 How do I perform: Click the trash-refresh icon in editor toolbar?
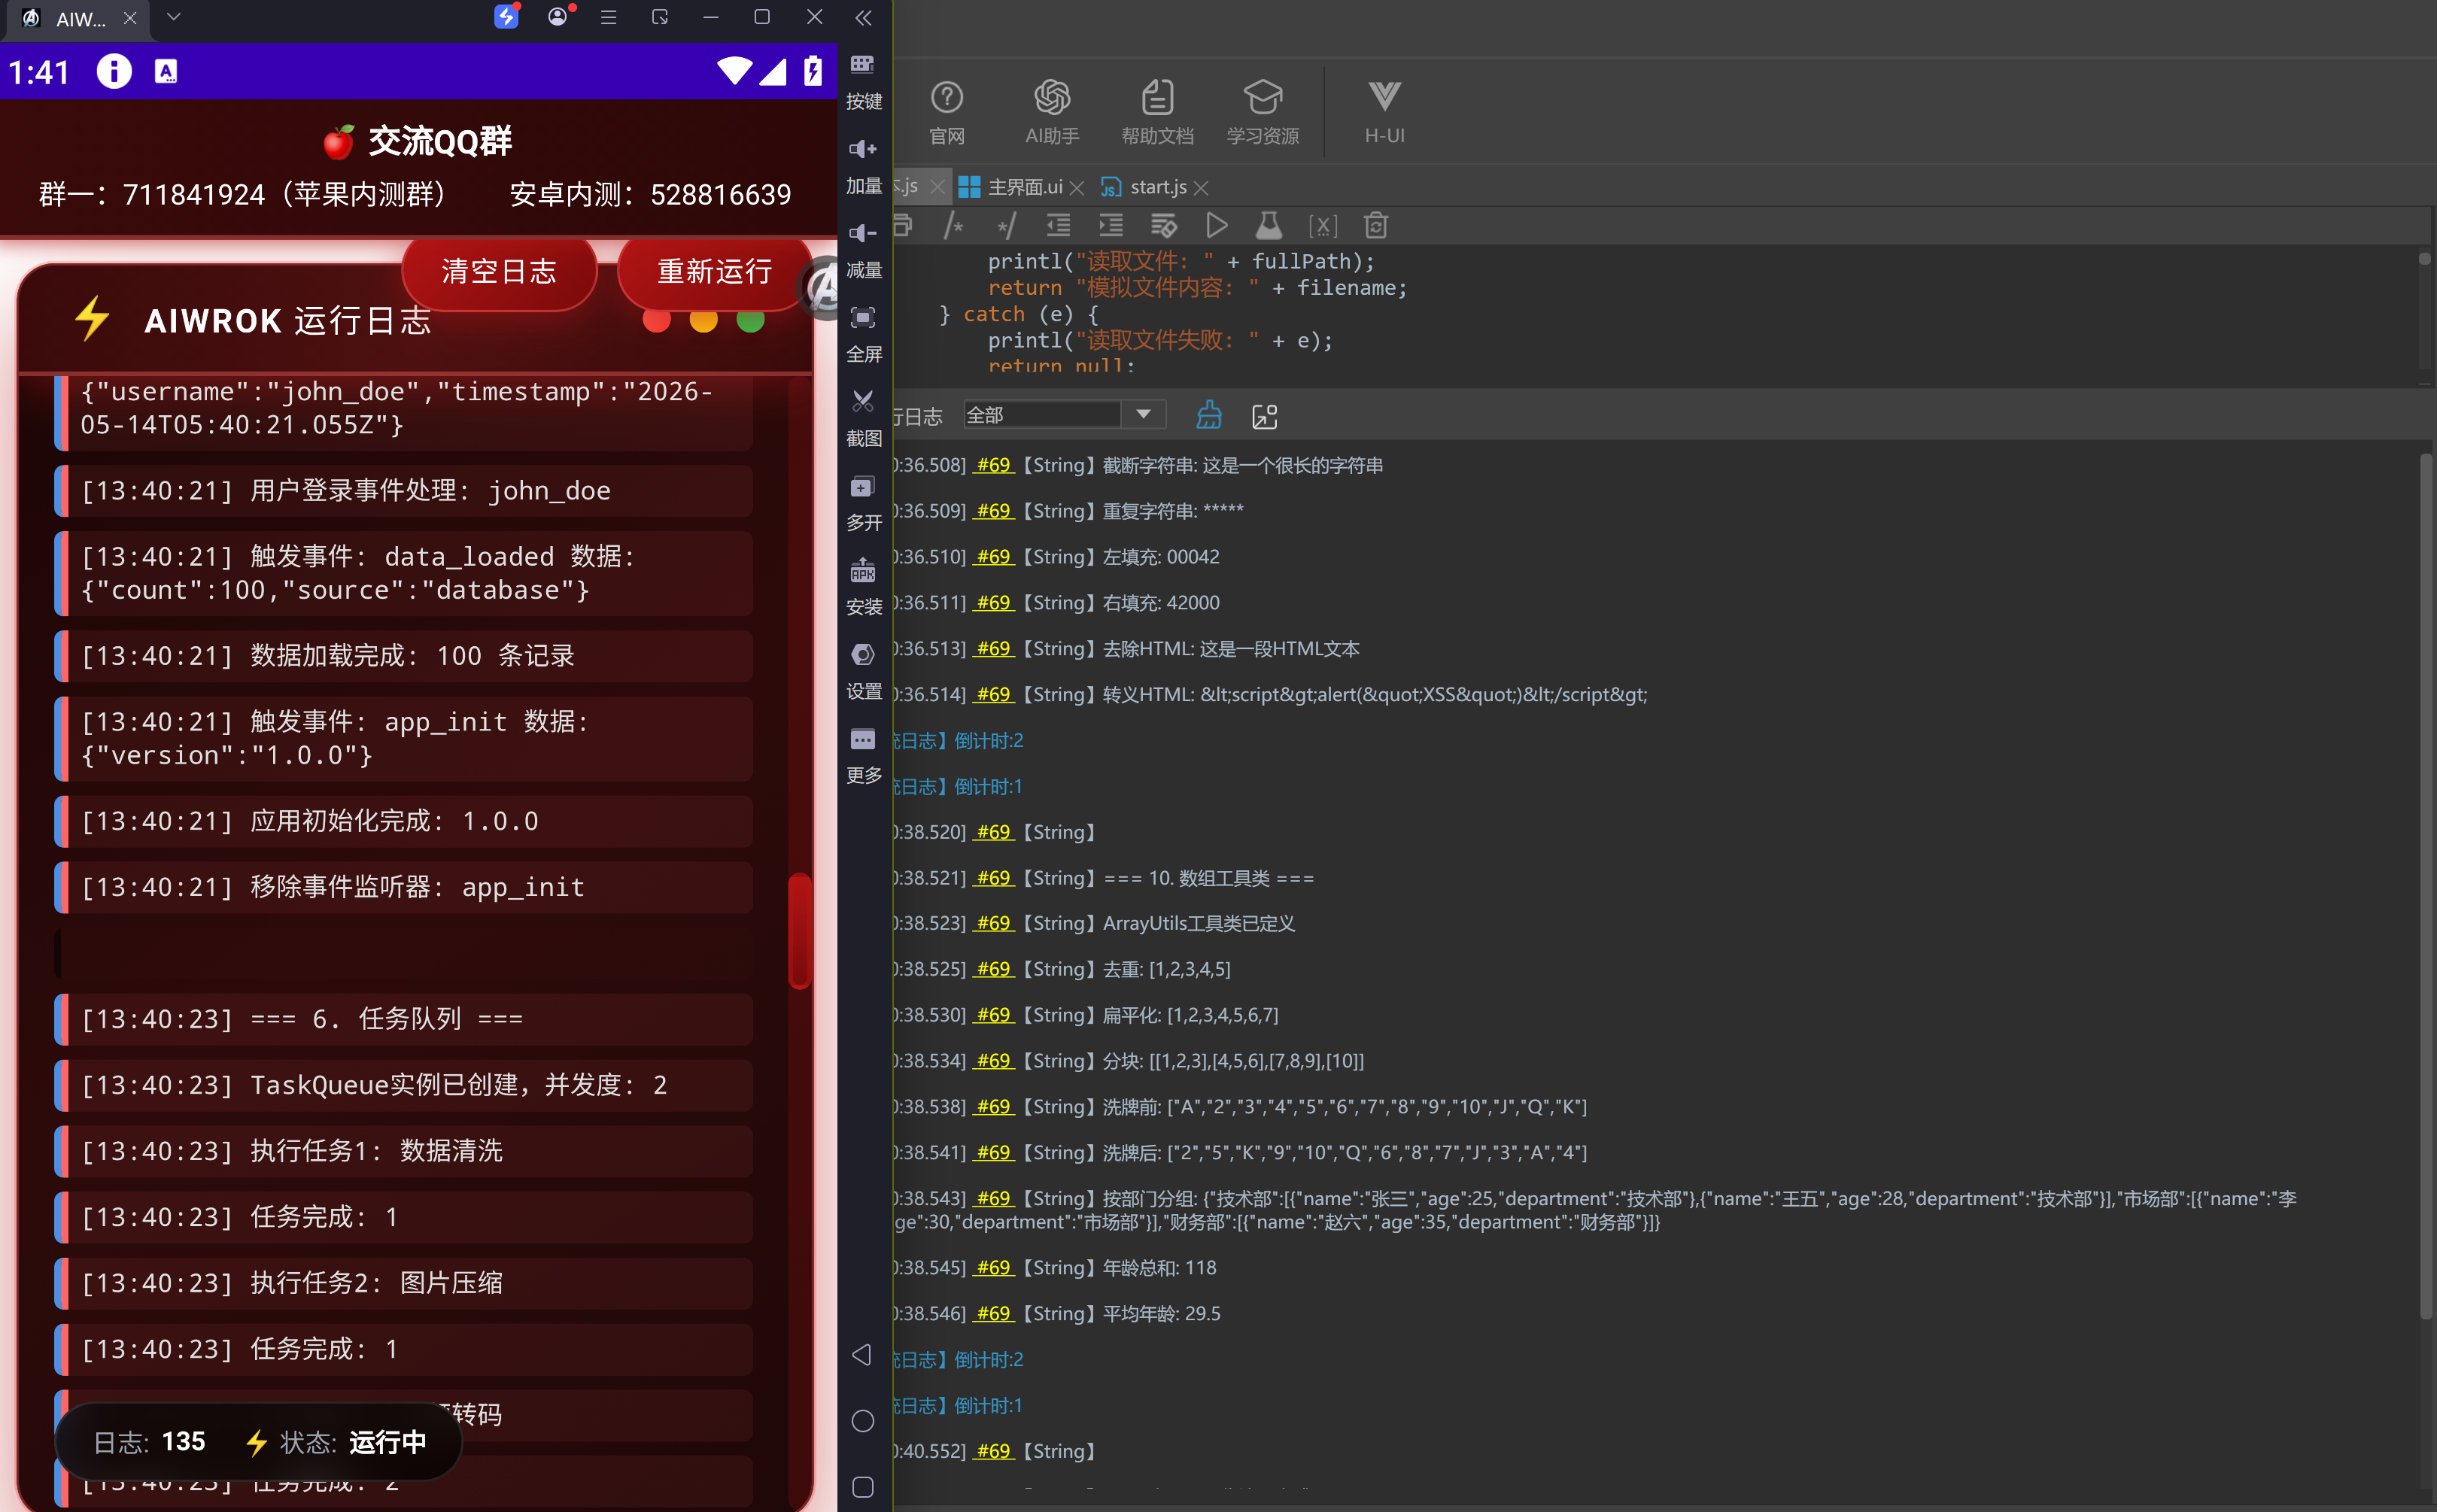(x=1376, y=226)
